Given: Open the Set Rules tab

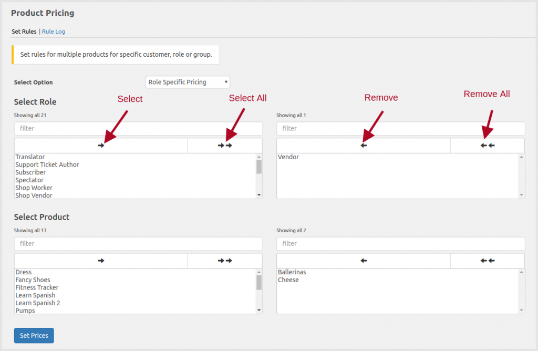Looking at the screenshot, I should pyautogui.click(x=24, y=32).
